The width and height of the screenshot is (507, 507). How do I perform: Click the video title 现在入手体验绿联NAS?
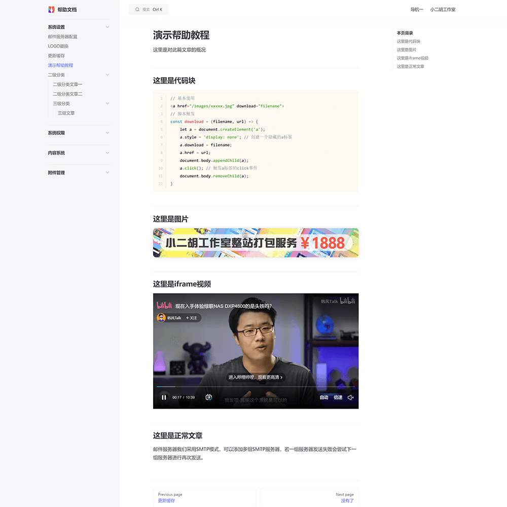[224, 306]
